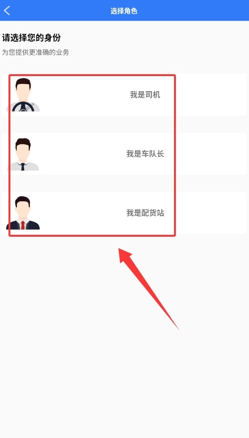Open the 我是配货站 role card
The image size is (249, 438).
pyautogui.click(x=124, y=213)
